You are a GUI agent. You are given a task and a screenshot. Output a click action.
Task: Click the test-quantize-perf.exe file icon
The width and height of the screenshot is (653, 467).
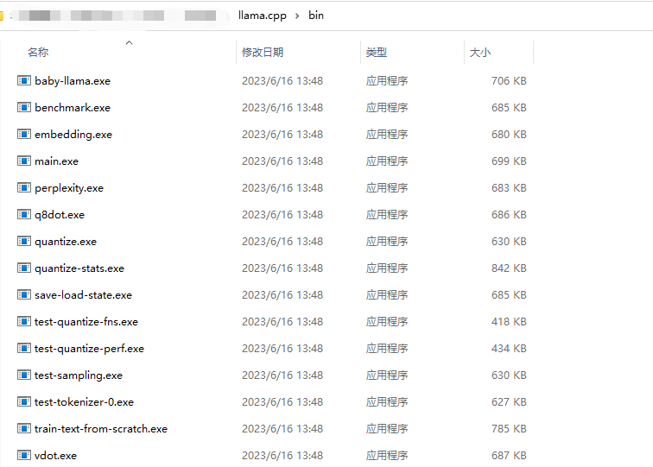23,348
